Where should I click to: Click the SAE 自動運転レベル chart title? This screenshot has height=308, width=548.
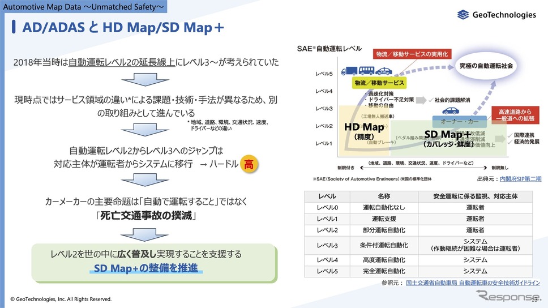click(x=329, y=49)
